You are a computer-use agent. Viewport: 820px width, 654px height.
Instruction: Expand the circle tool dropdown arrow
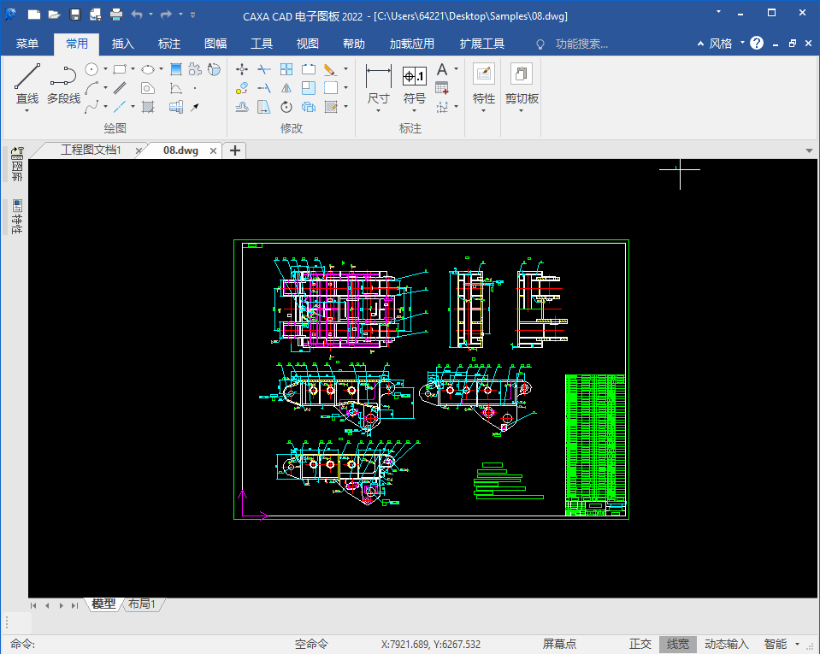pos(106,69)
